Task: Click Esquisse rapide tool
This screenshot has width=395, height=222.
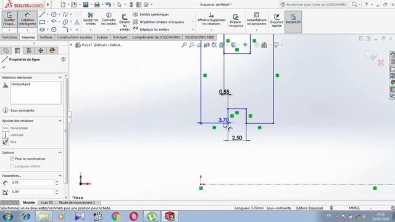Action: 276,20
